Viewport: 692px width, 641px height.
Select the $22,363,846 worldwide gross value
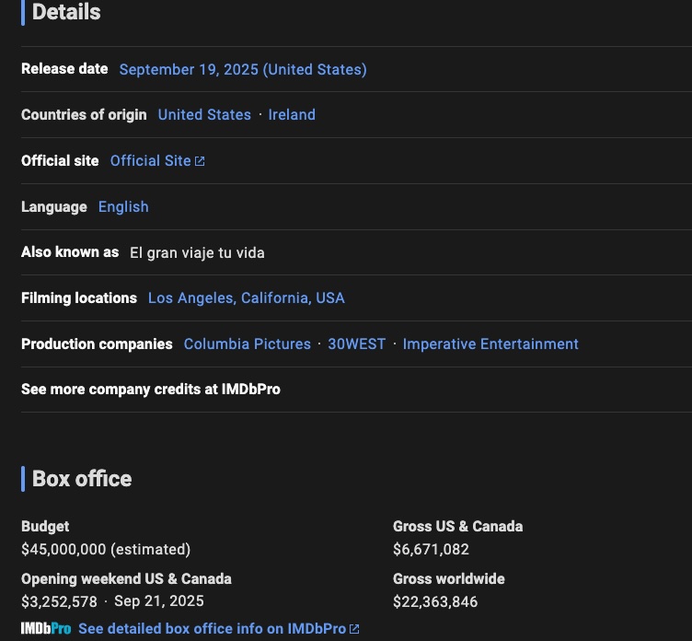click(x=435, y=601)
